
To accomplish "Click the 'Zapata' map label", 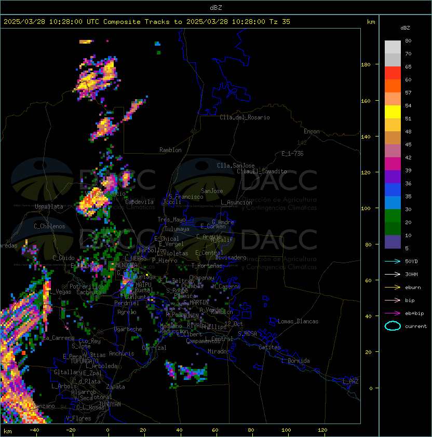I will (x=115, y=387).
